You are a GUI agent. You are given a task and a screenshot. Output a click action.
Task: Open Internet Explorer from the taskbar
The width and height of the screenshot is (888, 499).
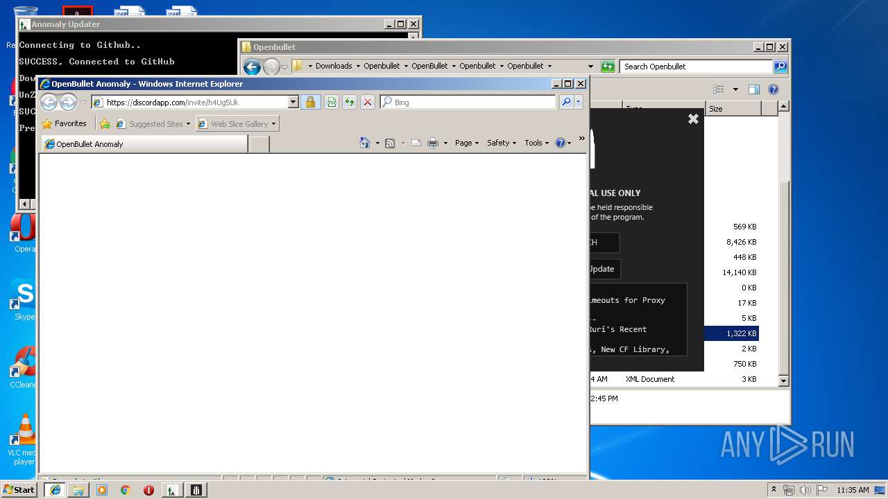pyautogui.click(x=55, y=490)
